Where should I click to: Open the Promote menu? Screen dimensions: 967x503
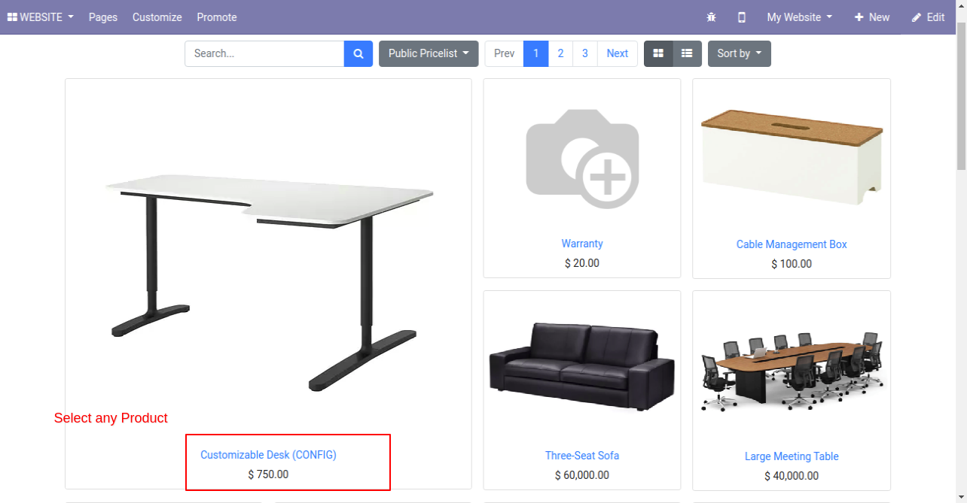click(x=217, y=17)
